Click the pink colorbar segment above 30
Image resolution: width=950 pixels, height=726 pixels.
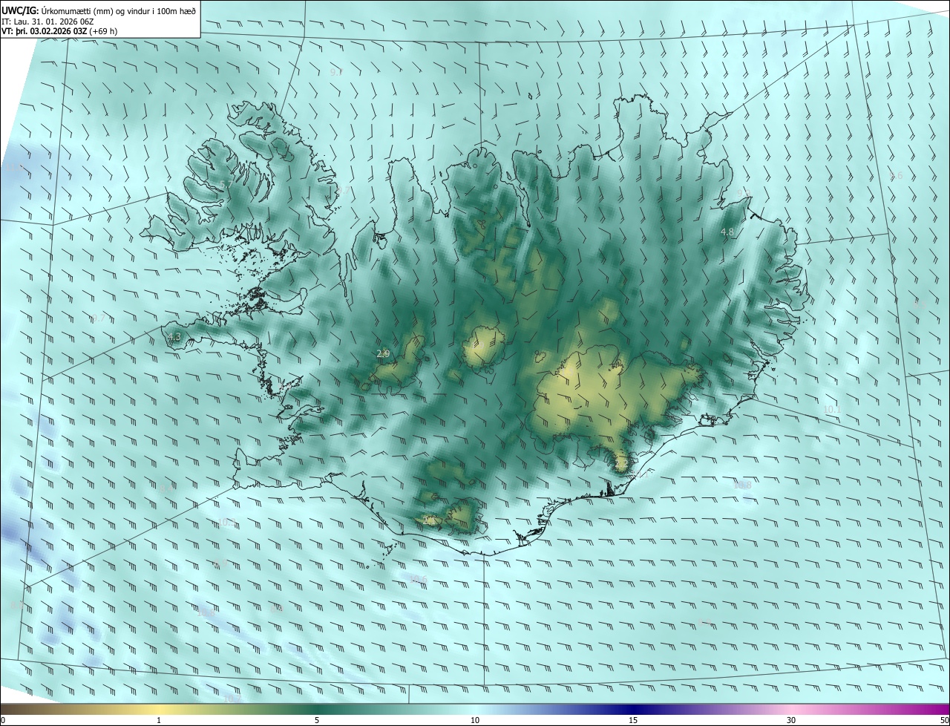tap(791, 709)
